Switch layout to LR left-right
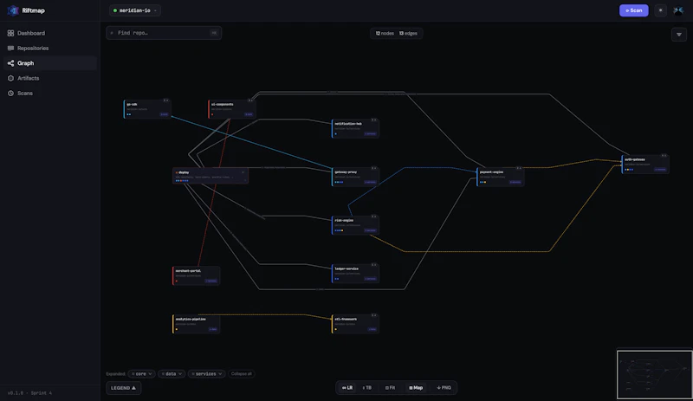 347,388
